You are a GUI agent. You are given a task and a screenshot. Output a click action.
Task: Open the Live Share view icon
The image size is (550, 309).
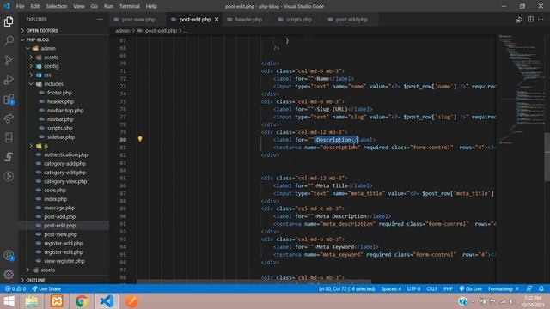[x=9, y=118]
